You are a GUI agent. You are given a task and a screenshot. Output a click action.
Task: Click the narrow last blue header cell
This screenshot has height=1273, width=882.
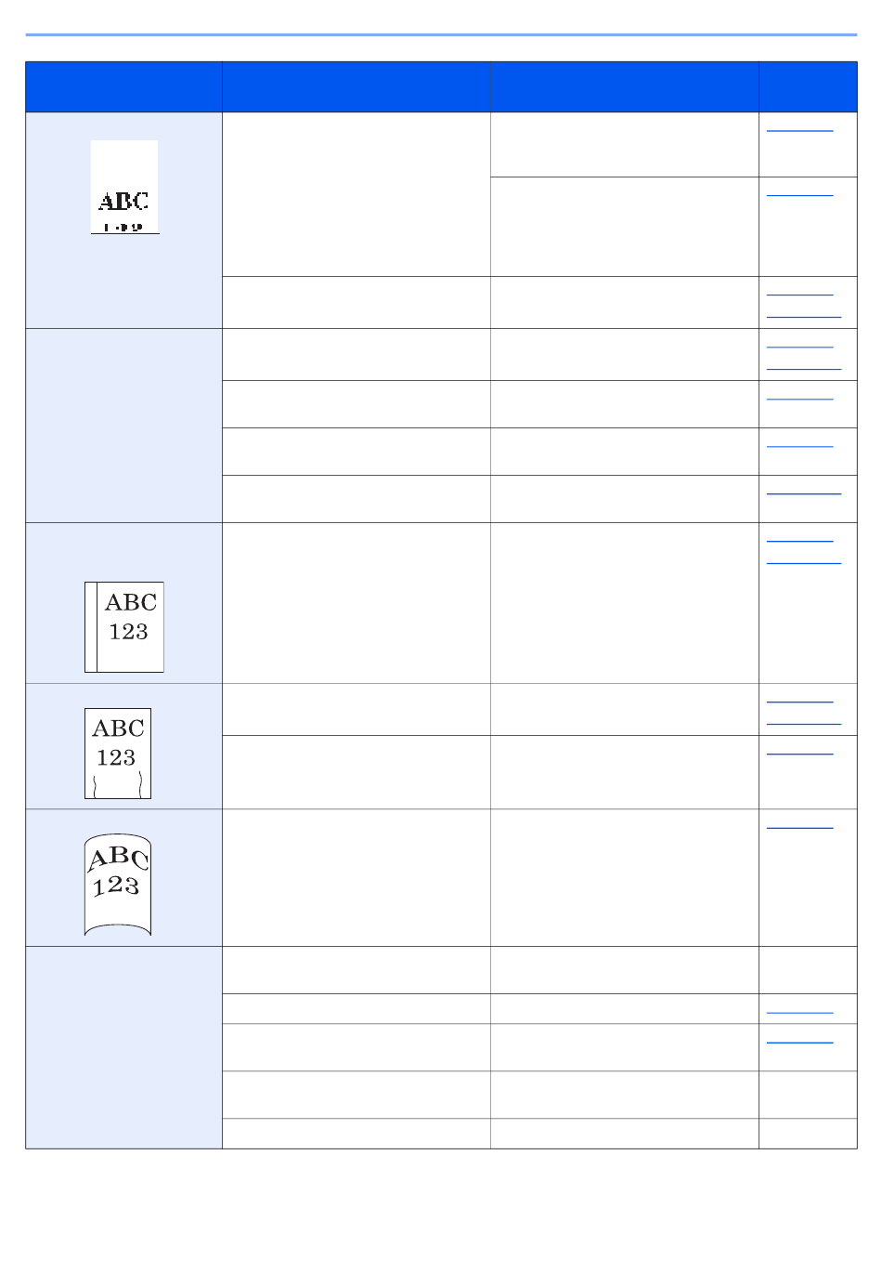click(808, 87)
